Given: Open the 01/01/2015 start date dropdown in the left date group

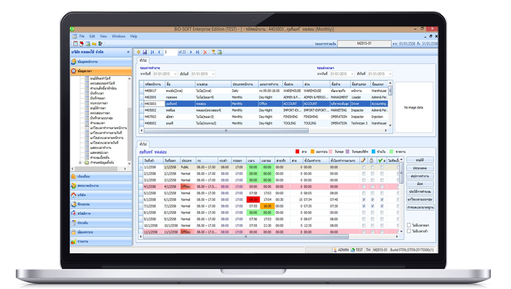Looking at the screenshot, I should [x=175, y=74].
